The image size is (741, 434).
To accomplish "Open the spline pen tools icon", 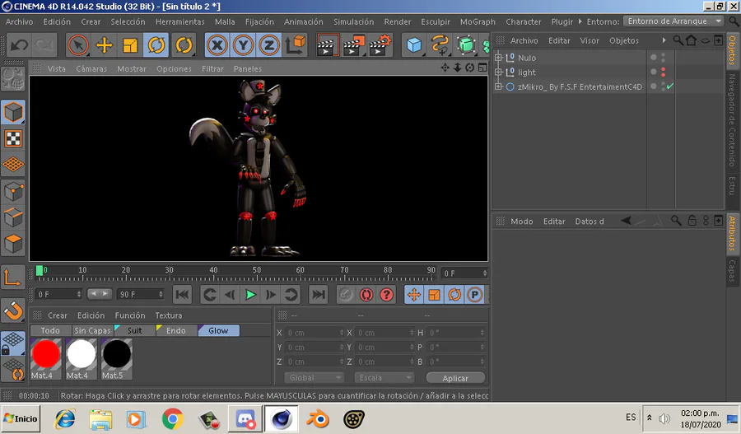I will [440, 45].
